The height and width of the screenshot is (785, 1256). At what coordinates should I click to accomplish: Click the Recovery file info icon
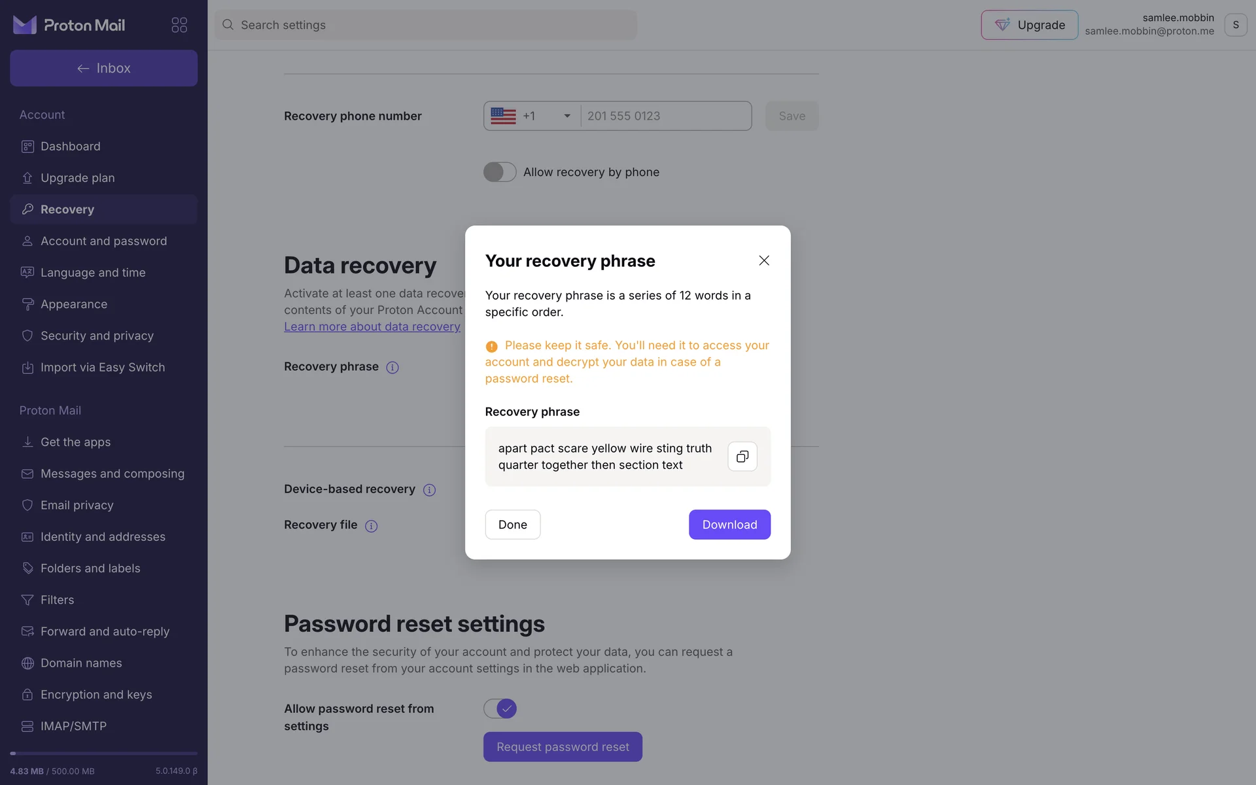pos(371,526)
